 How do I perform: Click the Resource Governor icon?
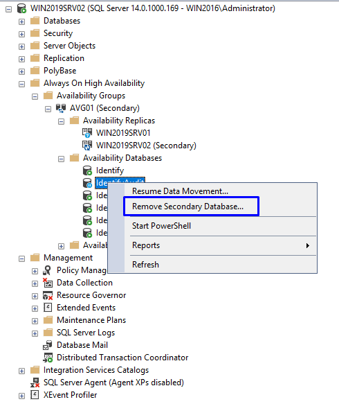[x=48, y=295]
